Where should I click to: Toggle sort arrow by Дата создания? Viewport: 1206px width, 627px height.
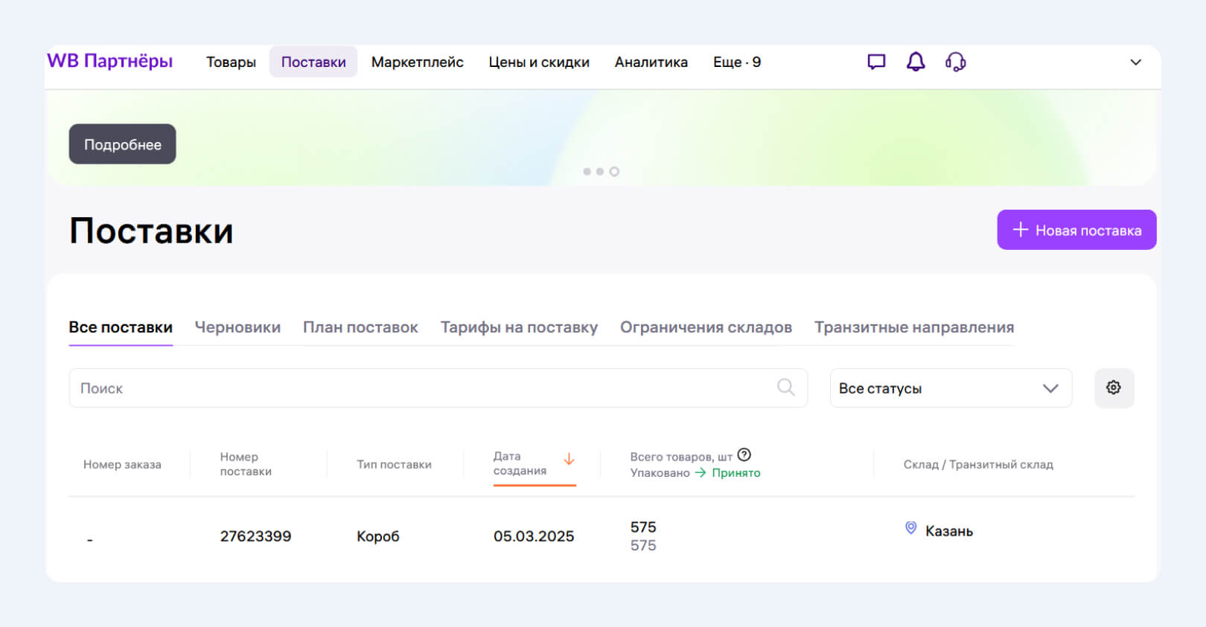click(569, 460)
